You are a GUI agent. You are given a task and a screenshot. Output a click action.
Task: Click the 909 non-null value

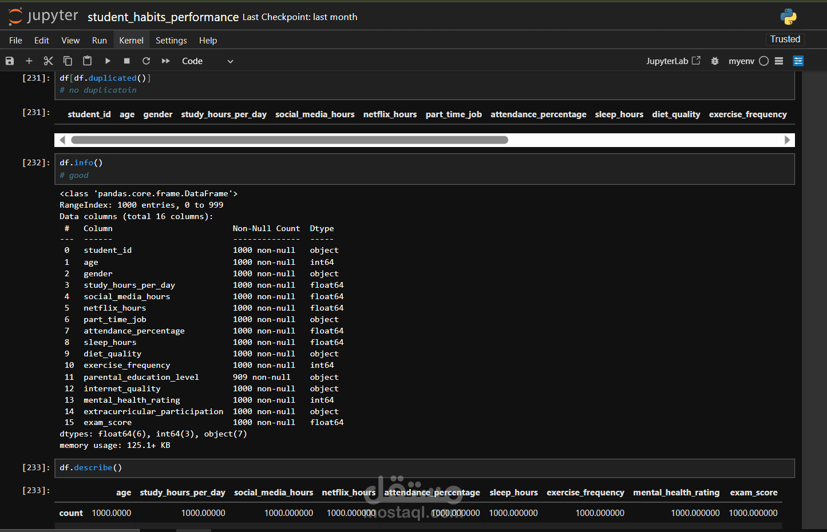tap(262, 377)
